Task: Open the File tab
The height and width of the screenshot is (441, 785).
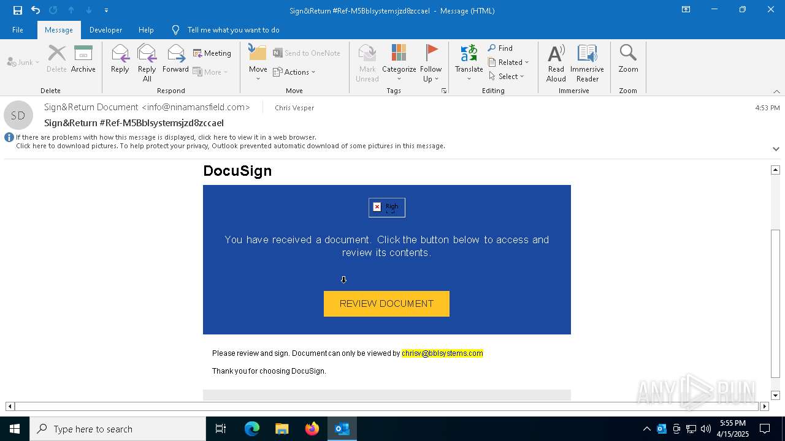Action: tap(18, 30)
